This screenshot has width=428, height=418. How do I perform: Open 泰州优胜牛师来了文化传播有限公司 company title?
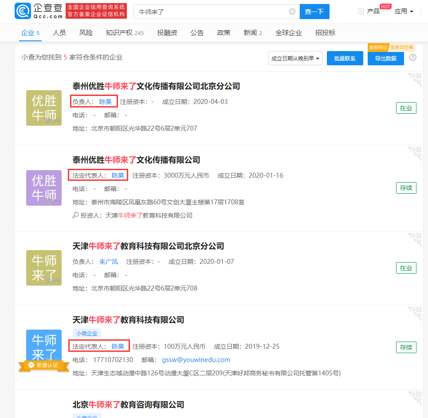136,160
